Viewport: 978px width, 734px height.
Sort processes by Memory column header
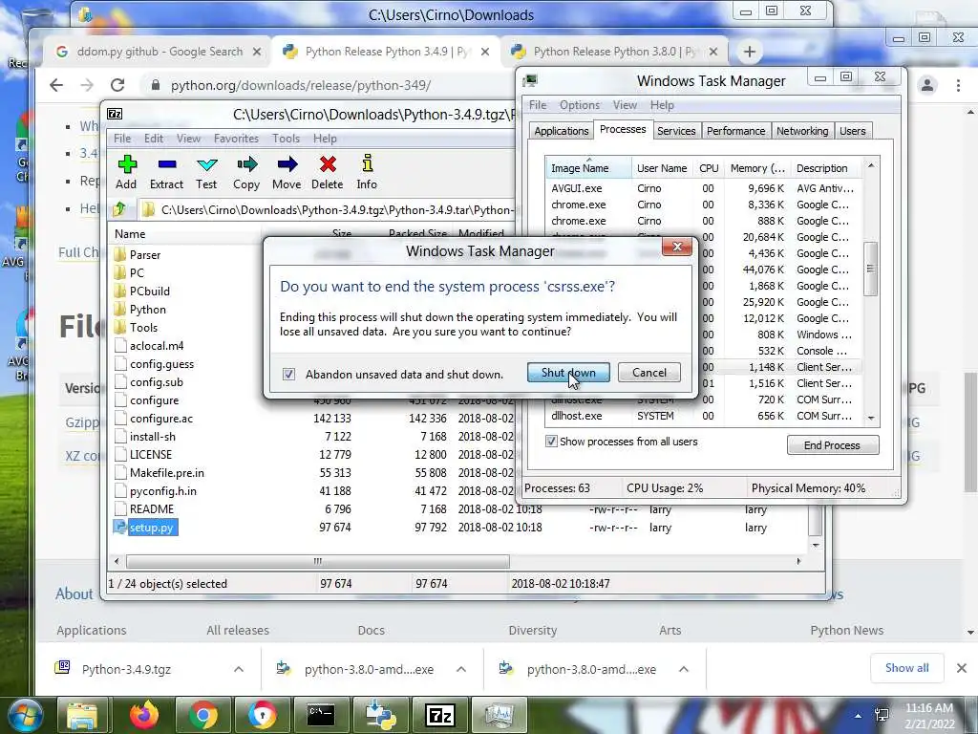coord(757,168)
